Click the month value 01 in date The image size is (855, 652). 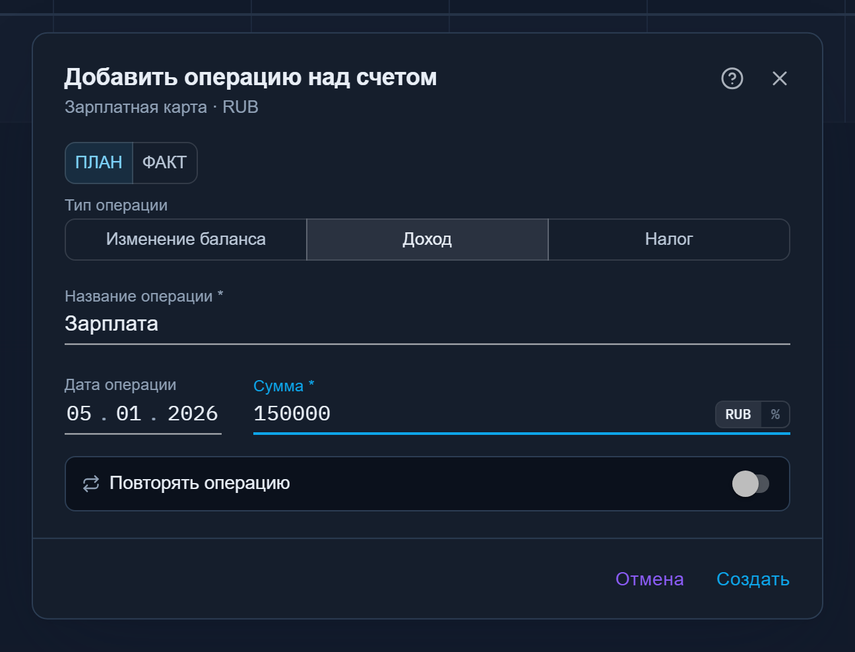[x=129, y=414]
